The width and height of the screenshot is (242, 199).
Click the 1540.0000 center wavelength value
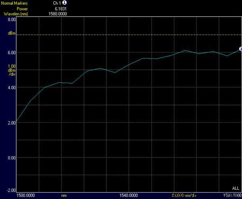(129, 195)
